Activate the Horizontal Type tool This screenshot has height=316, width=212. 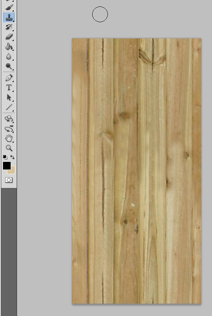[9, 88]
